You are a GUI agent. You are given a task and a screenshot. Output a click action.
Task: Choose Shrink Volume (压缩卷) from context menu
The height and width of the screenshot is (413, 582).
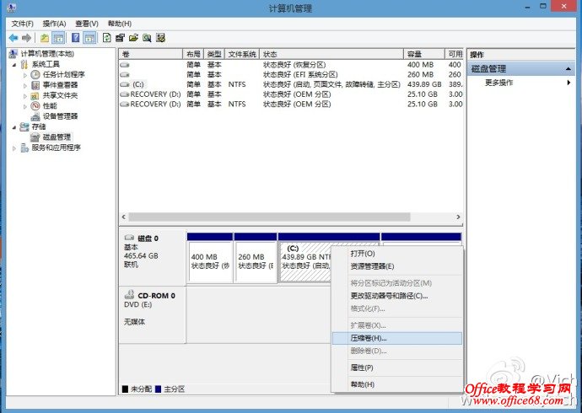pyautogui.click(x=369, y=338)
